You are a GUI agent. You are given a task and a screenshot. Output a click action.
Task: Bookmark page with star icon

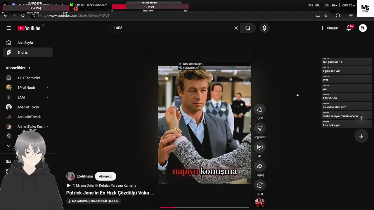pyautogui.click(x=326, y=15)
